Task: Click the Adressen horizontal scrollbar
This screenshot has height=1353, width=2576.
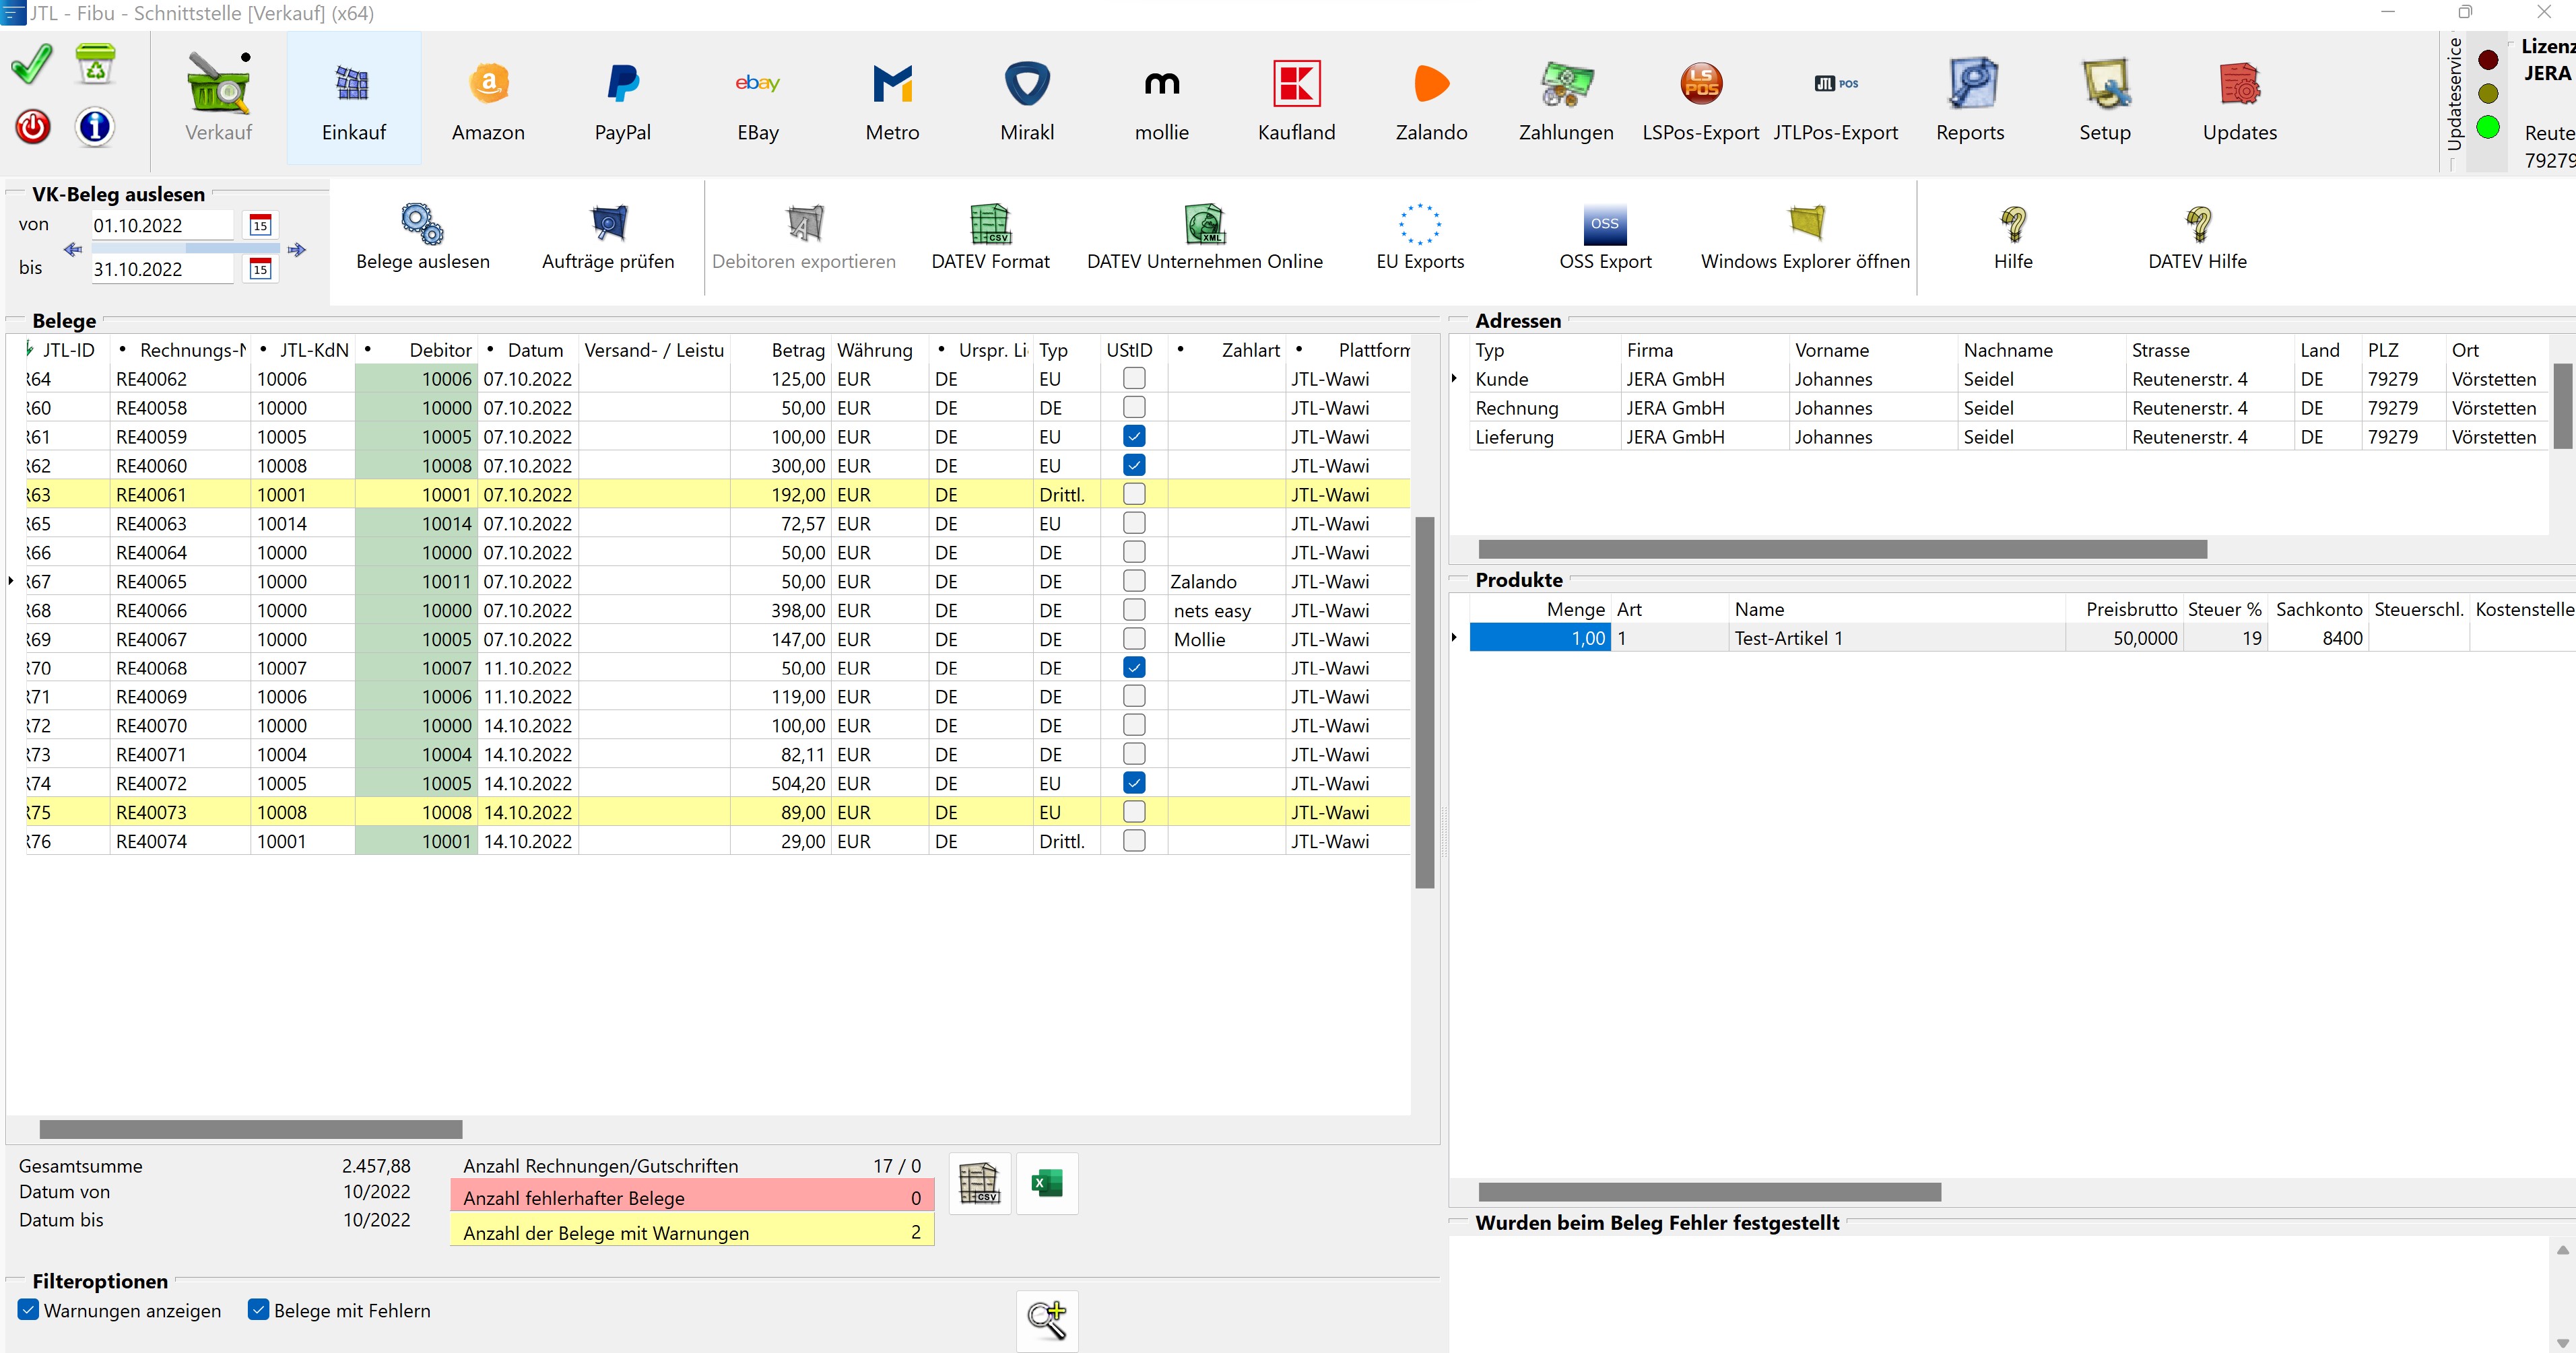Action: click(1842, 549)
